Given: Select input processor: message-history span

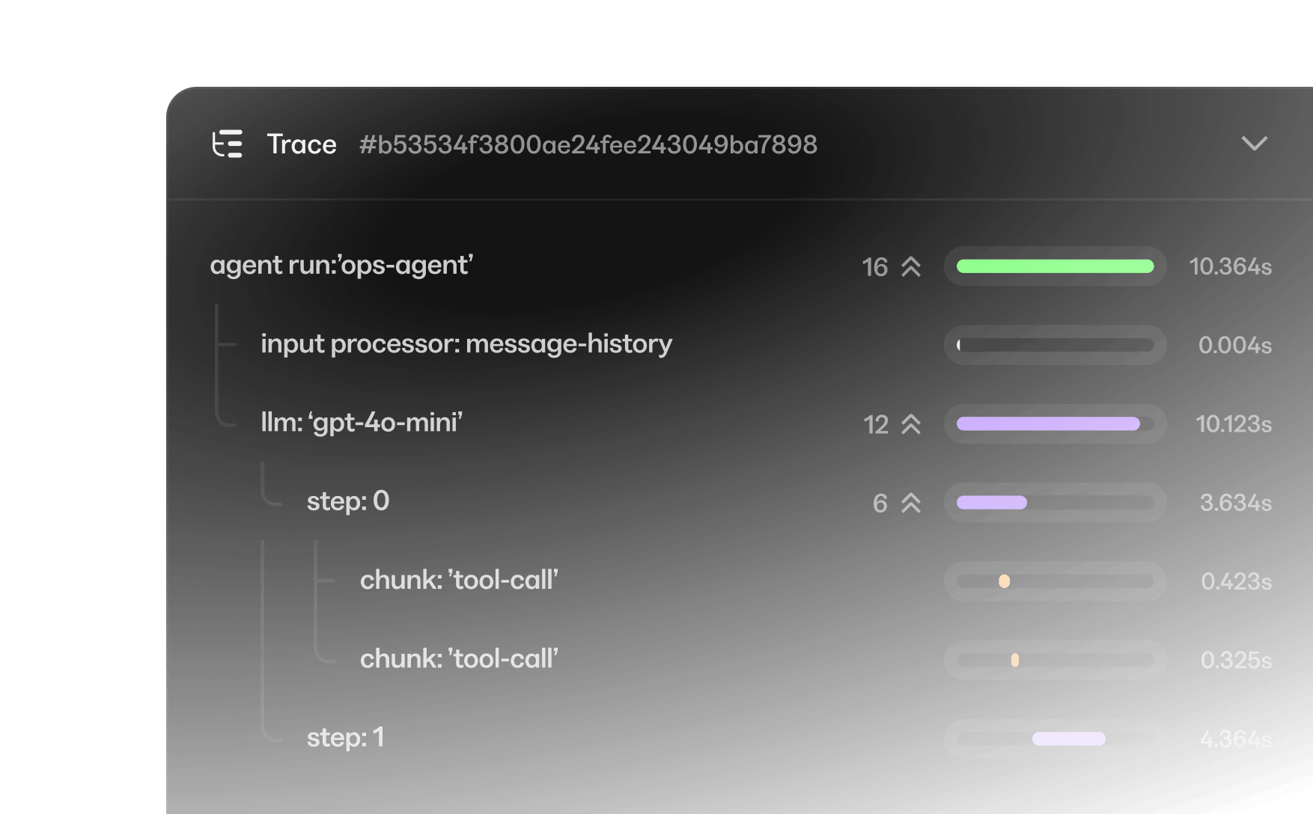Looking at the screenshot, I should pyautogui.click(x=466, y=344).
